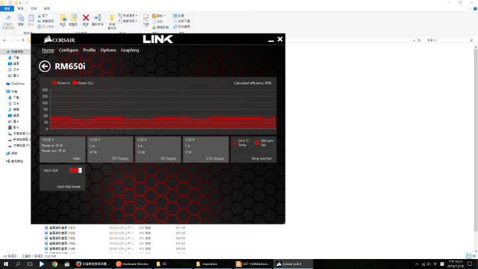This screenshot has height=269, width=478.
Task: Open the blue File tab in Explorer
Action: (x=7, y=9)
